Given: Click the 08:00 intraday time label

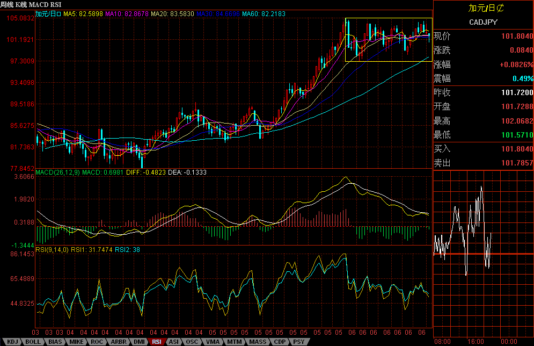Looking at the screenshot, I should (x=442, y=342).
